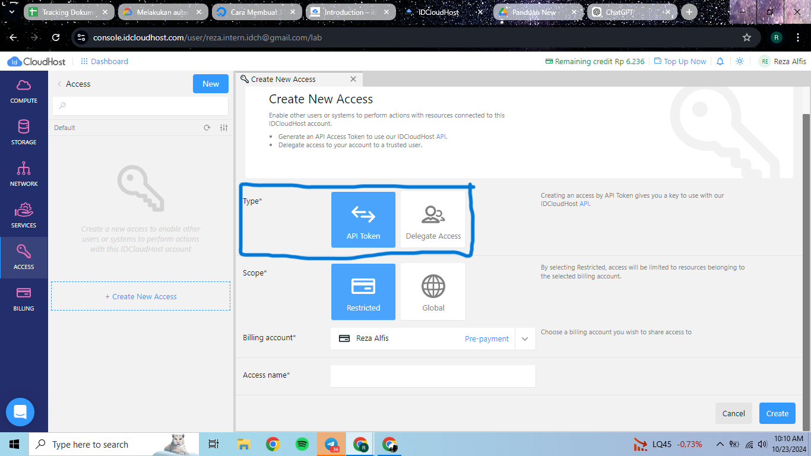The width and height of the screenshot is (811, 456).
Task: Switch to Tracking Dokumen browser tab
Action: (x=69, y=12)
